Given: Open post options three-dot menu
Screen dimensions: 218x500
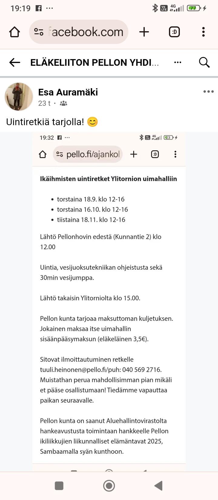Looking at the screenshot, I should [208, 92].
